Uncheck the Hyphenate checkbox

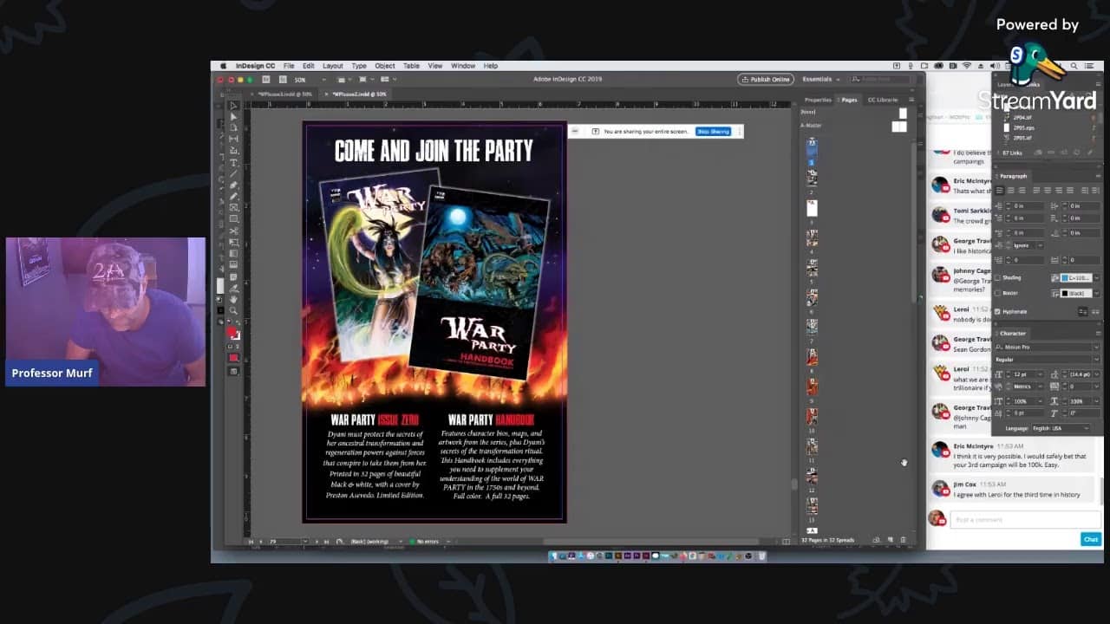[x=997, y=311]
